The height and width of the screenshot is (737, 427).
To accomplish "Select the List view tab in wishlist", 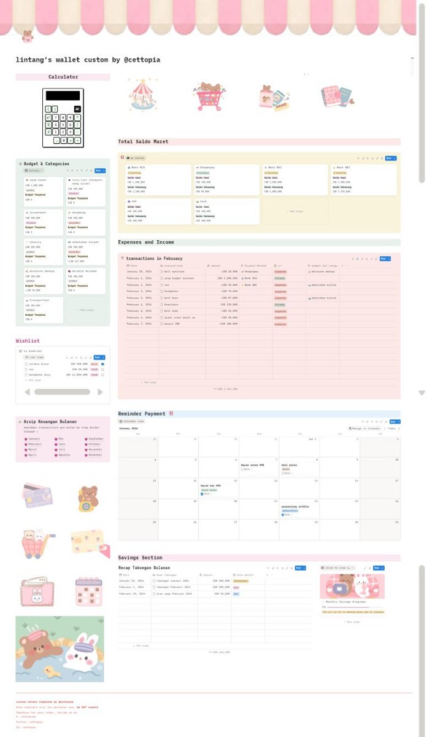I will tap(34, 357).
